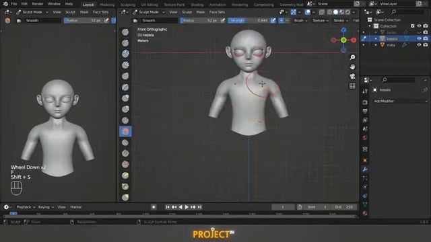This screenshot has height=242, width=431.
Task: Open the Render properties tab
Action: click(365, 102)
